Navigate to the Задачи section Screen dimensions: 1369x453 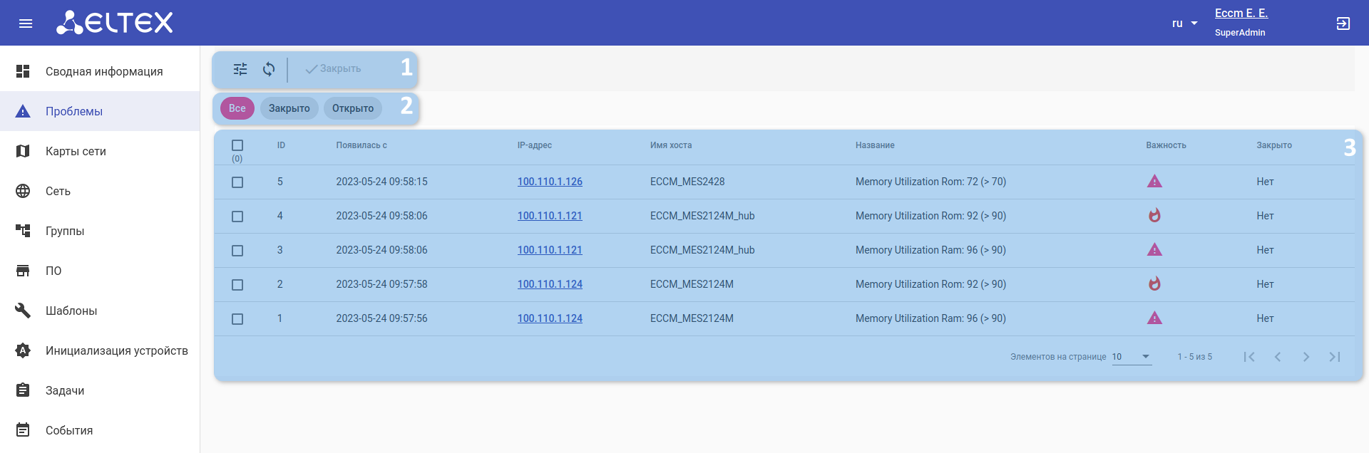click(65, 390)
